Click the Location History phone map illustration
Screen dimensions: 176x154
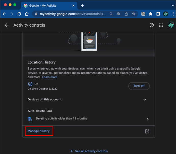89,42
